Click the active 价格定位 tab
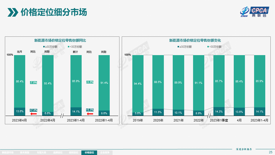 89,153
